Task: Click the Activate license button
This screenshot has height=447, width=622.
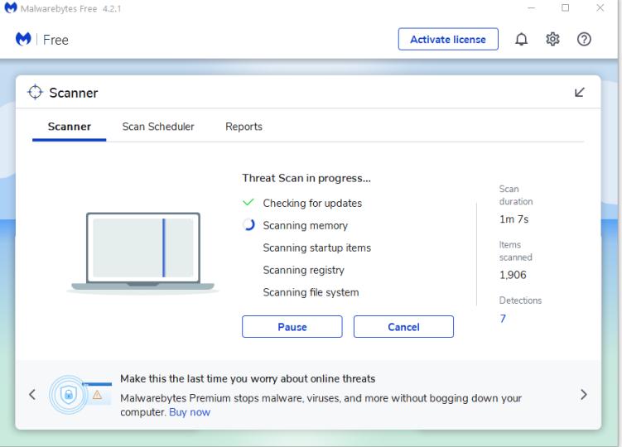Action: [x=448, y=39]
